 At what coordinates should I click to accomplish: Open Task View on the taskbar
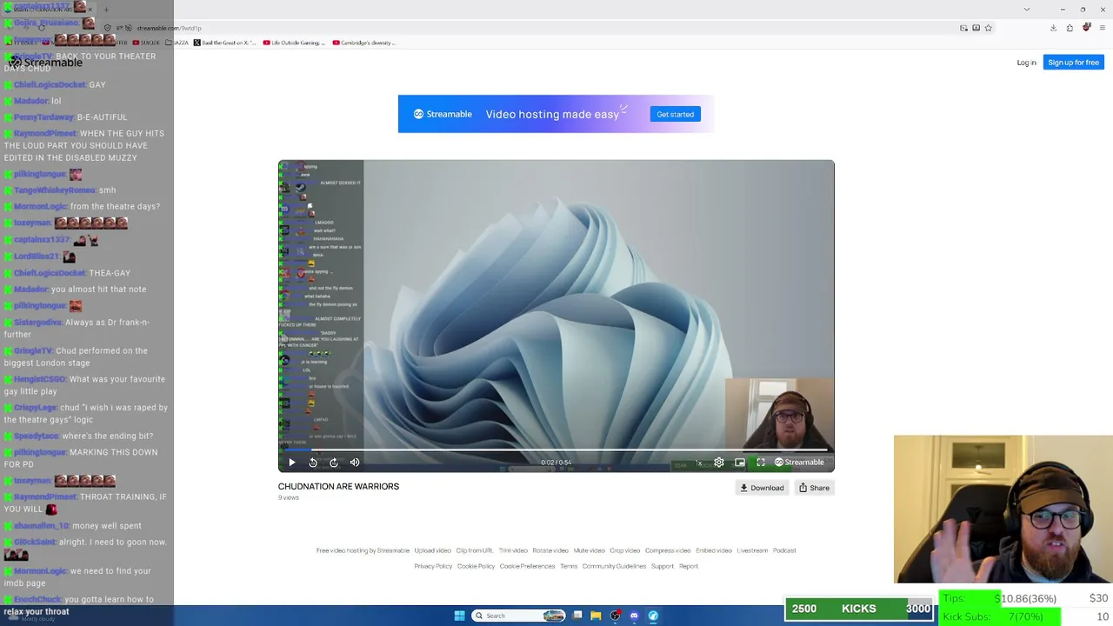click(576, 616)
